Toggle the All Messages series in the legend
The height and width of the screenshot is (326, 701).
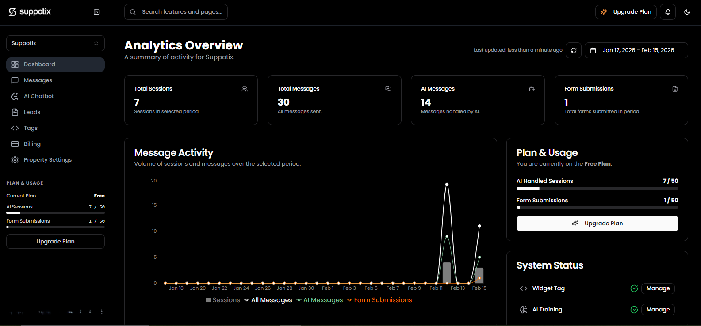click(x=268, y=300)
